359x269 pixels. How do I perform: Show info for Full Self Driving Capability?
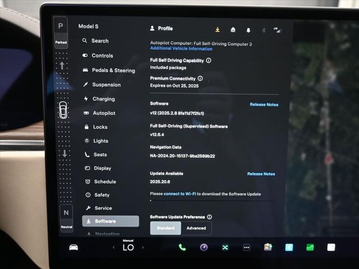pos(209,61)
